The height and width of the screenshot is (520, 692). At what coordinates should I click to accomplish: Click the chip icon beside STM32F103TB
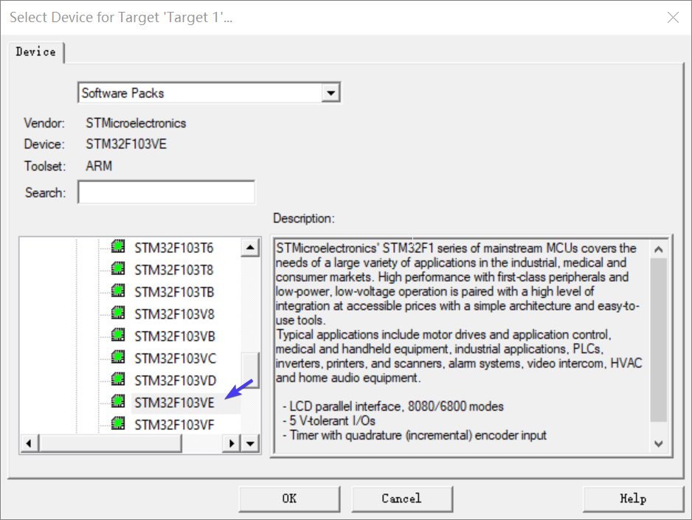(118, 290)
